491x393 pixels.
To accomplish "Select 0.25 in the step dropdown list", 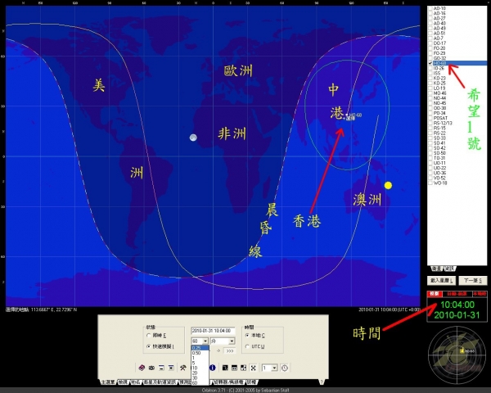I will [x=196, y=347].
